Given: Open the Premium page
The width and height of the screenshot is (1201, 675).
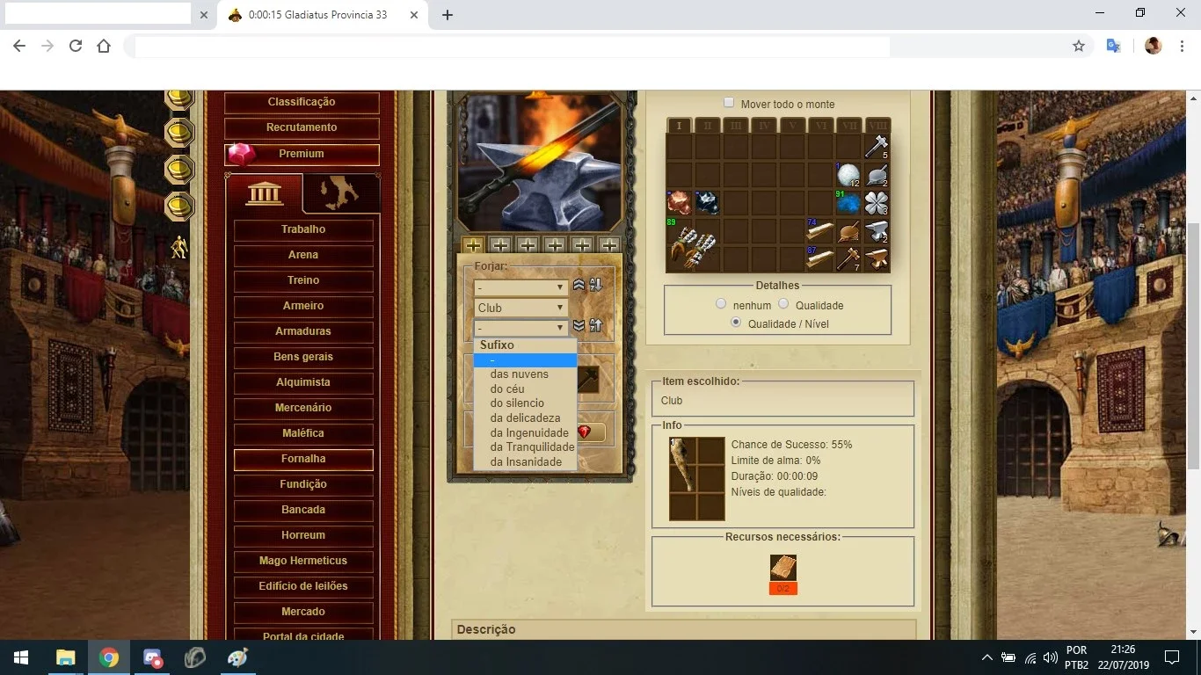Looking at the screenshot, I should coord(302,154).
